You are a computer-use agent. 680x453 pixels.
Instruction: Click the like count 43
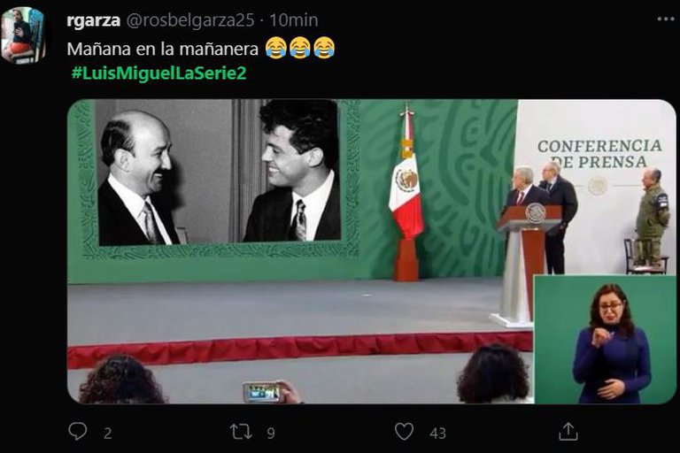437,433
